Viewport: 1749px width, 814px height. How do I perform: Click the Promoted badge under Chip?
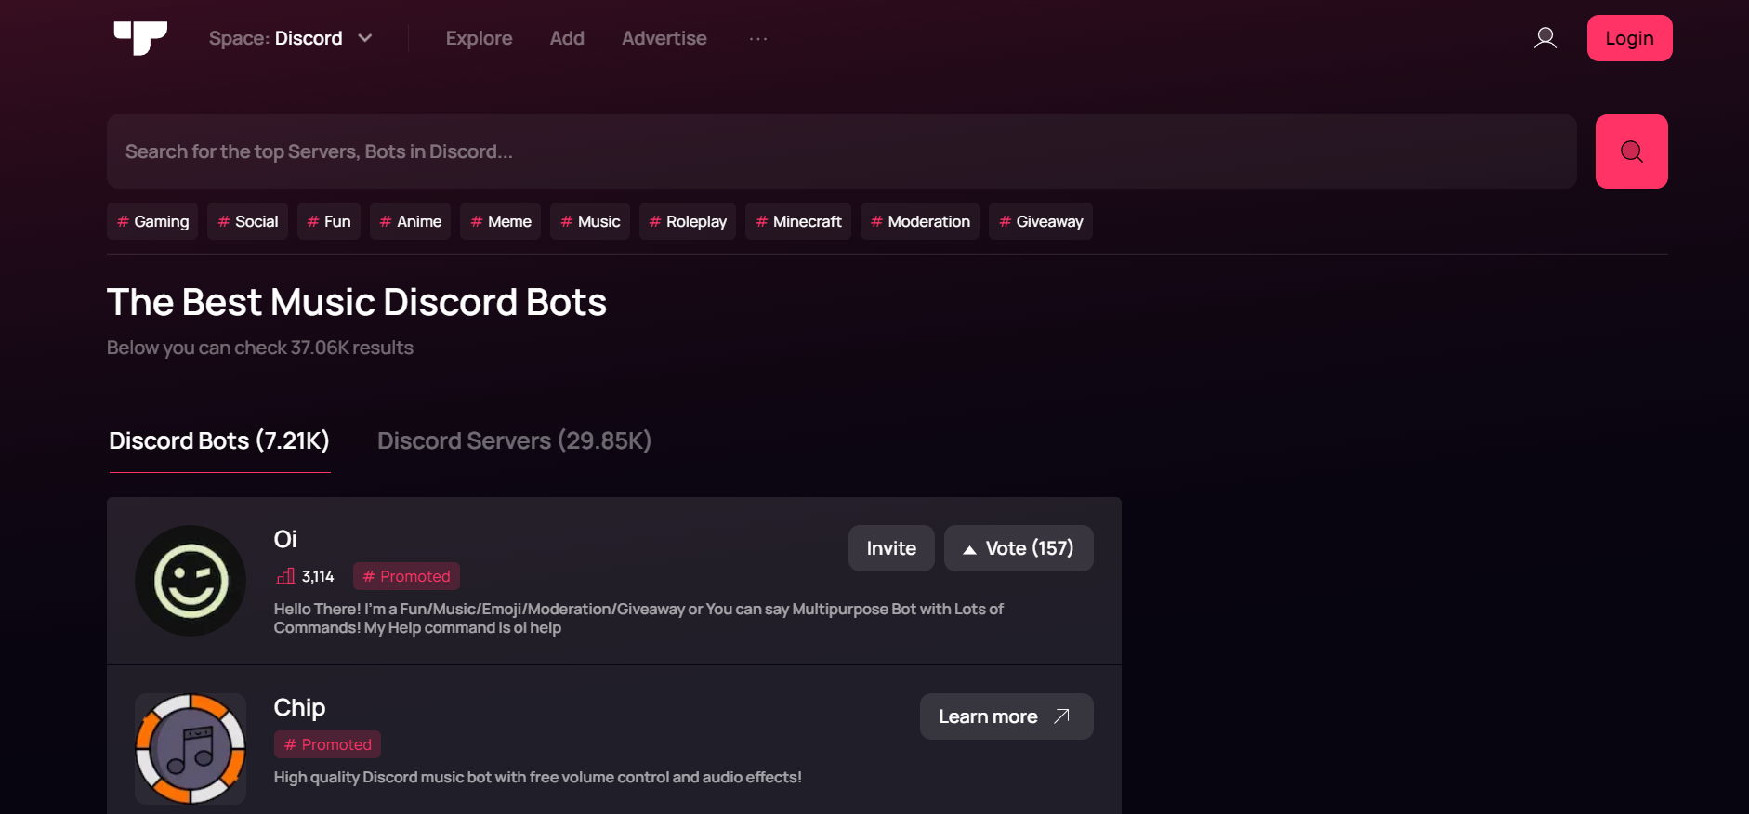pos(327,744)
